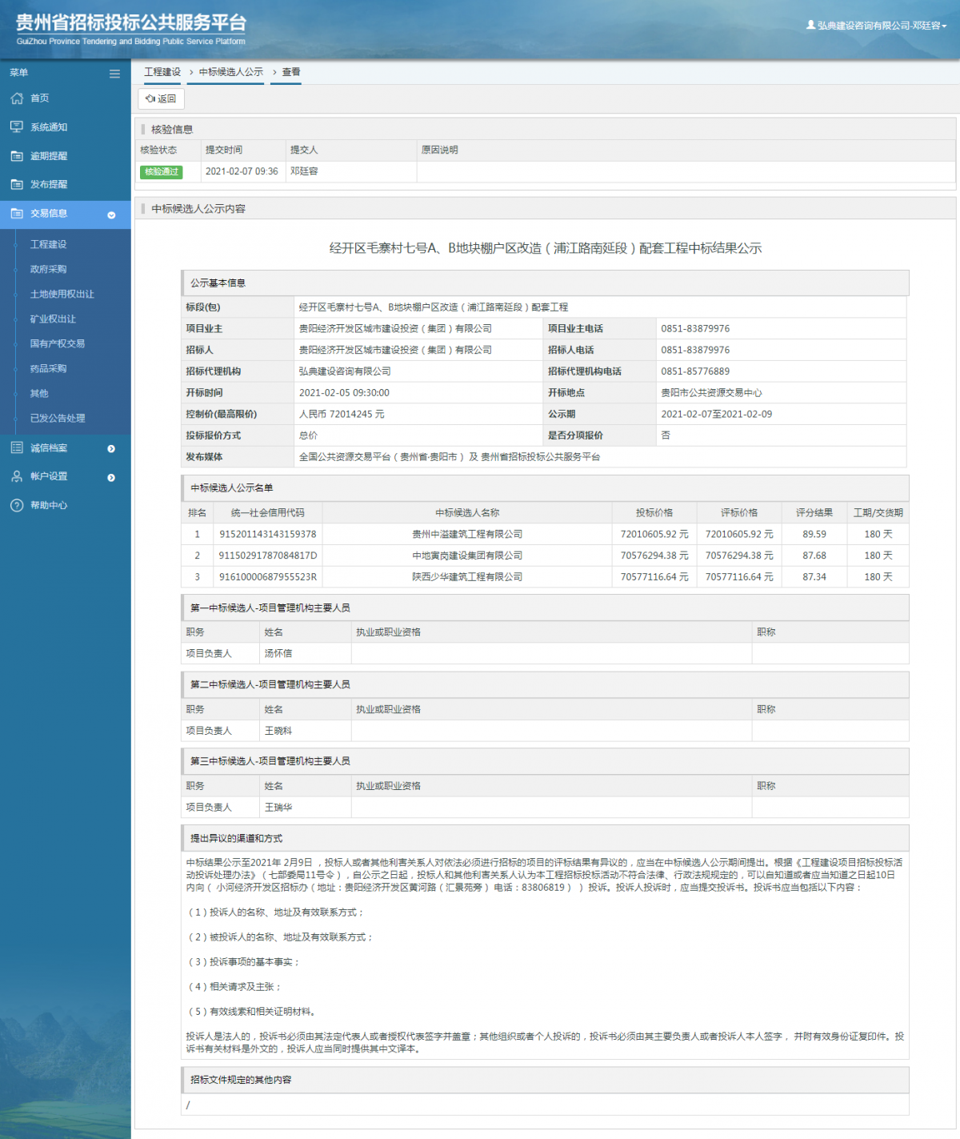Click 陕西少华建筑工程有限公司 candidate name
The height and width of the screenshot is (1139, 960).
[x=467, y=577]
